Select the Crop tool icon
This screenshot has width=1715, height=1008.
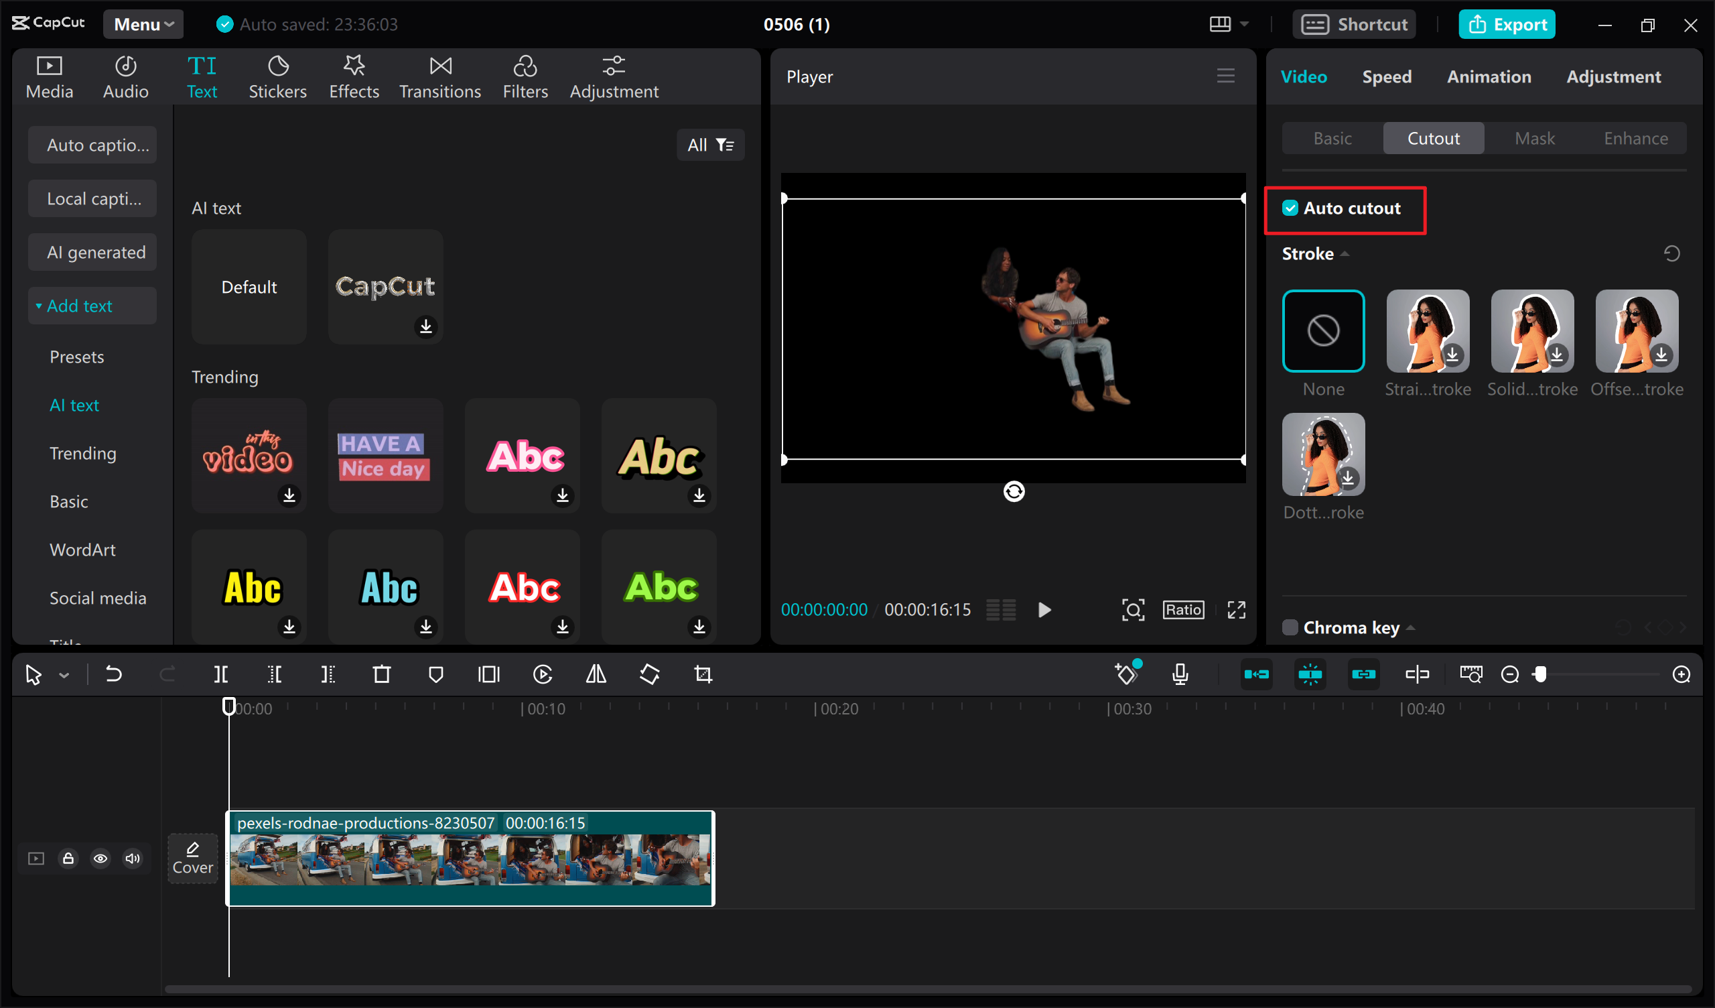703,674
